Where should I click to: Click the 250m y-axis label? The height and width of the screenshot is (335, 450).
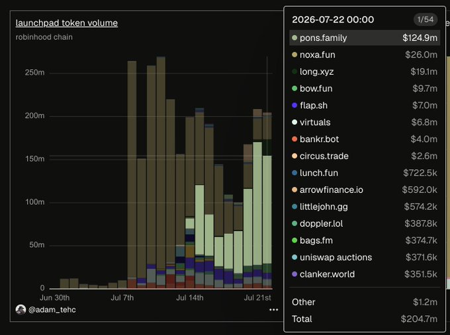(x=34, y=73)
